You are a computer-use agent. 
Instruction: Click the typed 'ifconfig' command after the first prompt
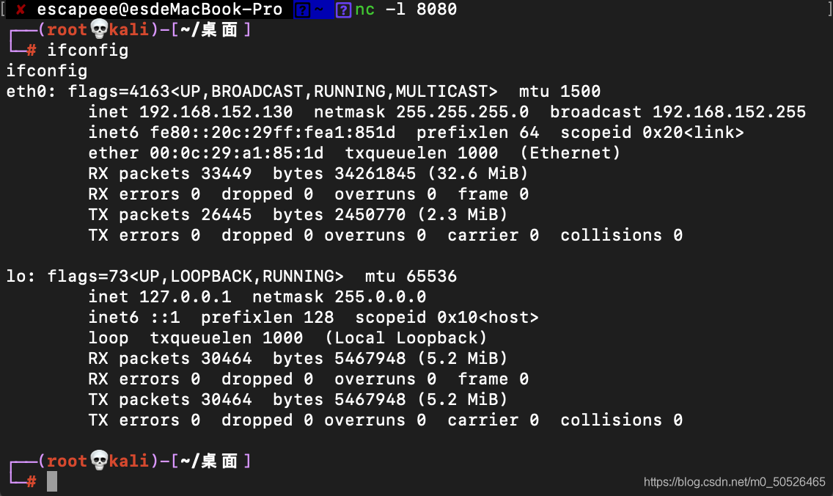(88, 51)
